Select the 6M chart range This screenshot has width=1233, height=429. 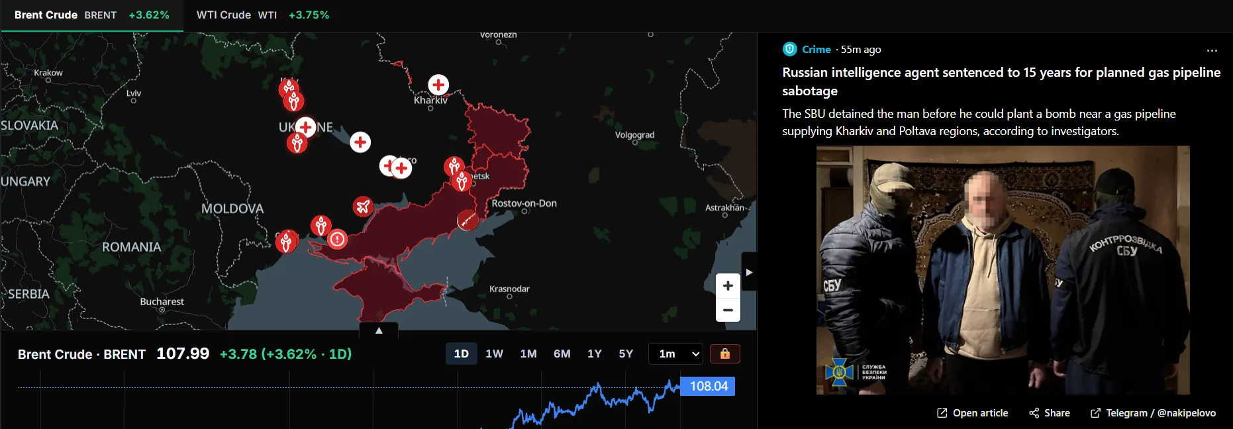click(x=562, y=354)
